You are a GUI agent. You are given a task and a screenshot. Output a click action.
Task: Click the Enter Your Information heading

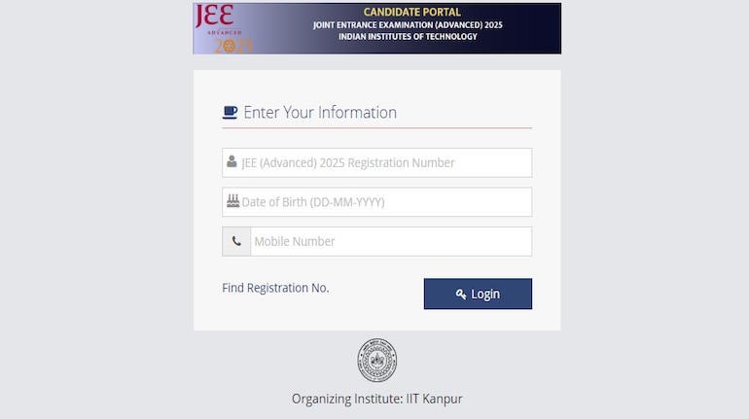pyautogui.click(x=319, y=113)
